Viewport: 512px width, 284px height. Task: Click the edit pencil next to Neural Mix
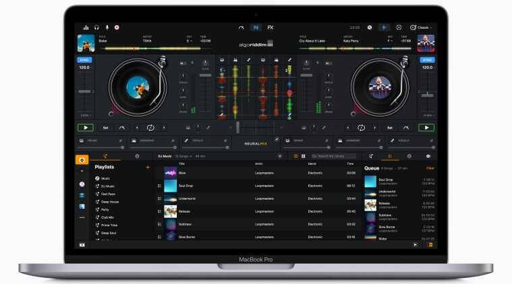click(277, 139)
